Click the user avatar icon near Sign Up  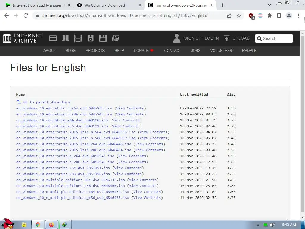[x=177, y=38]
